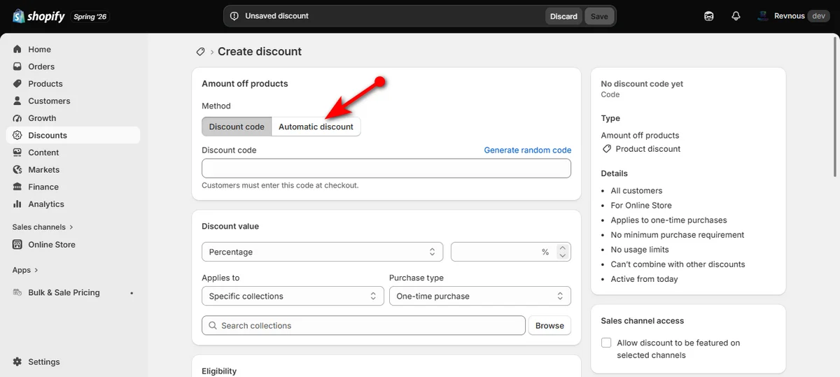Open the Growth menu item
This screenshot has width=840, height=377.
(73, 118)
